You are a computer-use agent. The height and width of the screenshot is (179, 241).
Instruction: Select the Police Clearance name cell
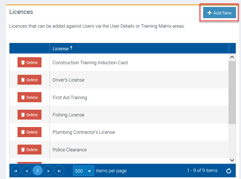tap(70, 150)
